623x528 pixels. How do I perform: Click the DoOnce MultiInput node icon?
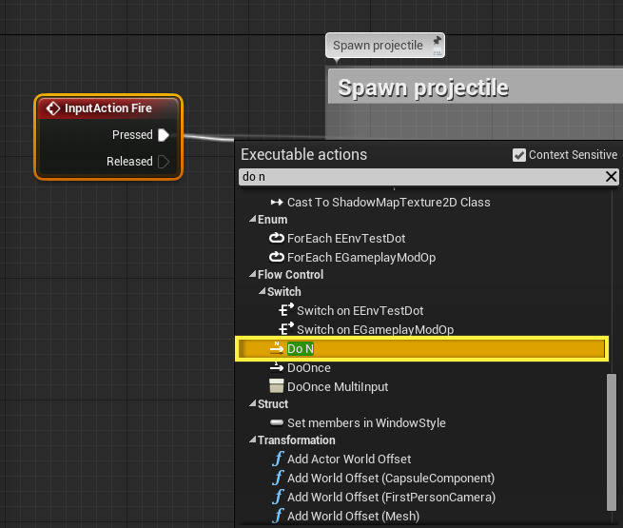[277, 386]
